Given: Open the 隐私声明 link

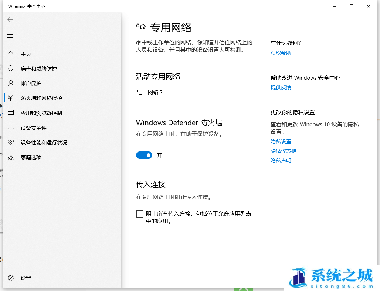Looking at the screenshot, I should 281,161.
